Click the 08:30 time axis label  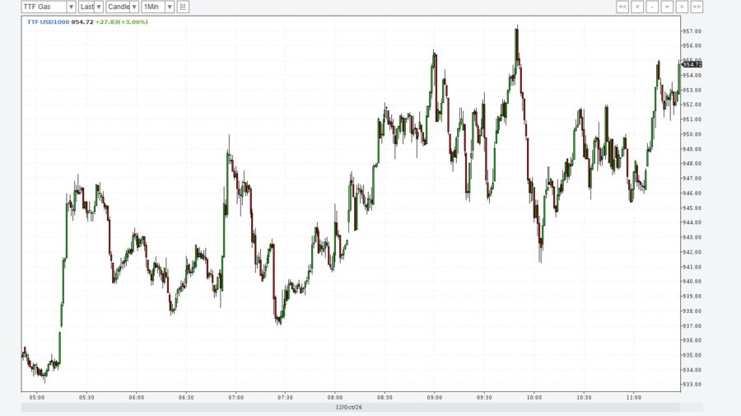[x=384, y=398]
